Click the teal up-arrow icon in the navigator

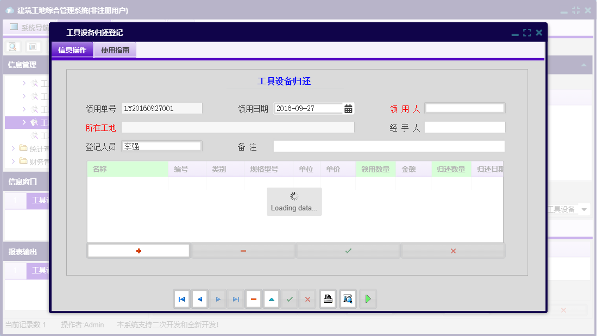[271, 298]
